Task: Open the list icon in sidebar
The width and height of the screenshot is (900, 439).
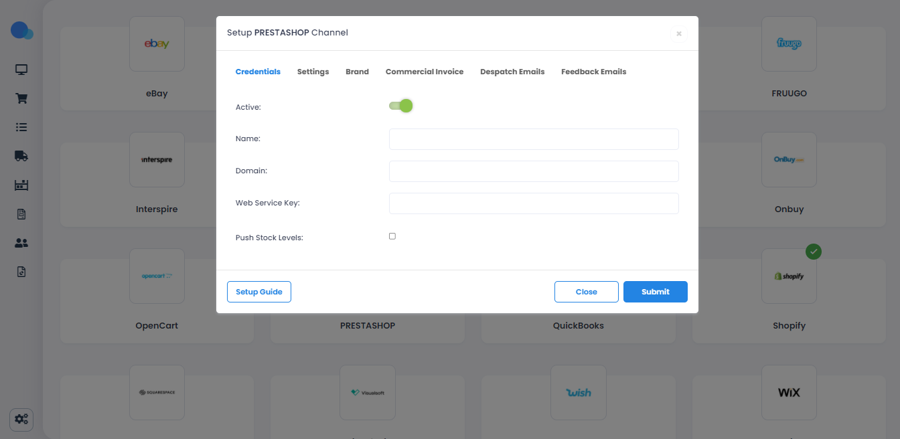Action: tap(21, 127)
